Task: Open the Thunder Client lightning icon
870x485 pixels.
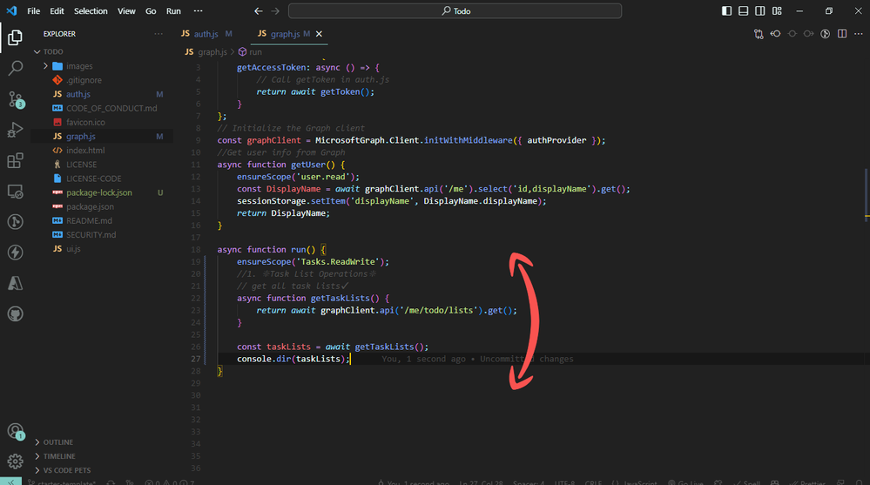Action: (15, 253)
